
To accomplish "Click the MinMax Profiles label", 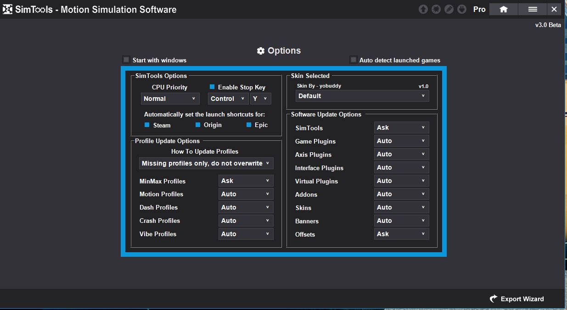I will [x=163, y=181].
